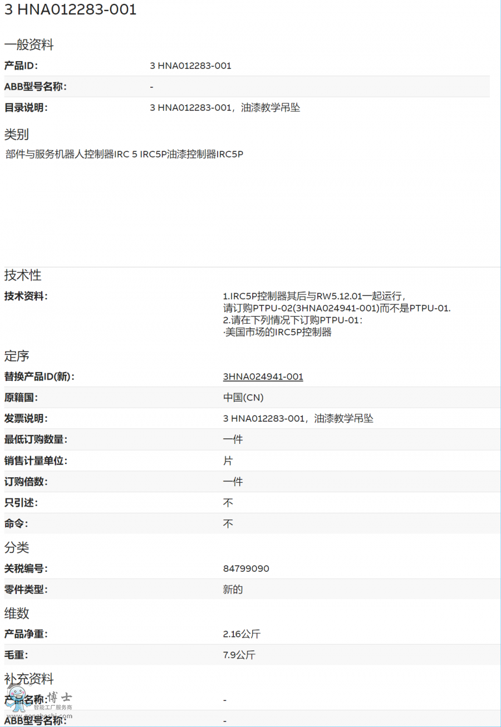501x727 pixels.
Task: Click the 毛重 row showing 7.9公斤
Action: (238, 655)
